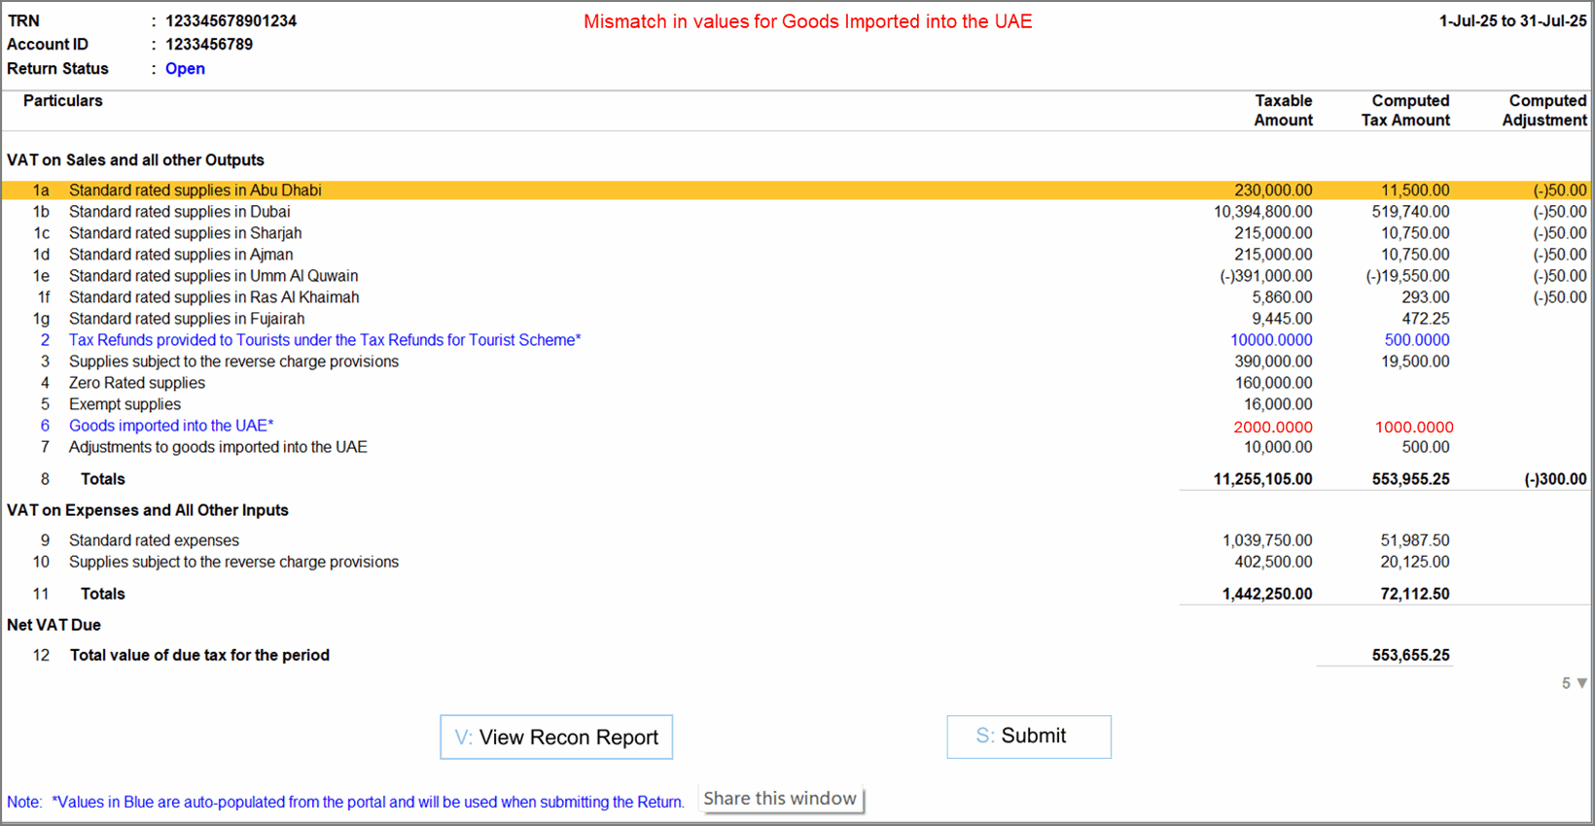Click the mismatched taxable amount 2000.0000
The height and width of the screenshot is (826, 1595).
point(1272,428)
